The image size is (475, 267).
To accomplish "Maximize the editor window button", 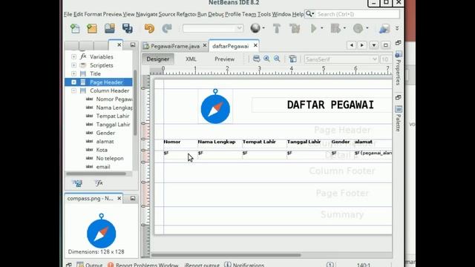I will (x=386, y=45).
